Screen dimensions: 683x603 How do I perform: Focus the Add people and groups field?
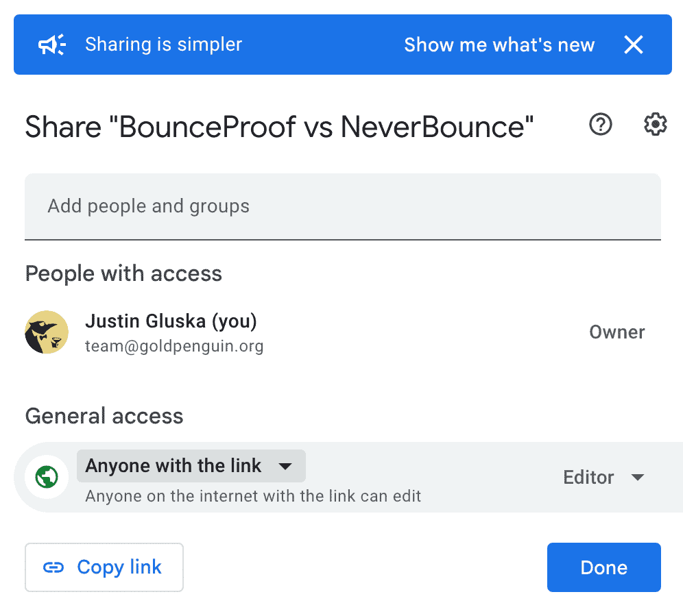click(343, 206)
